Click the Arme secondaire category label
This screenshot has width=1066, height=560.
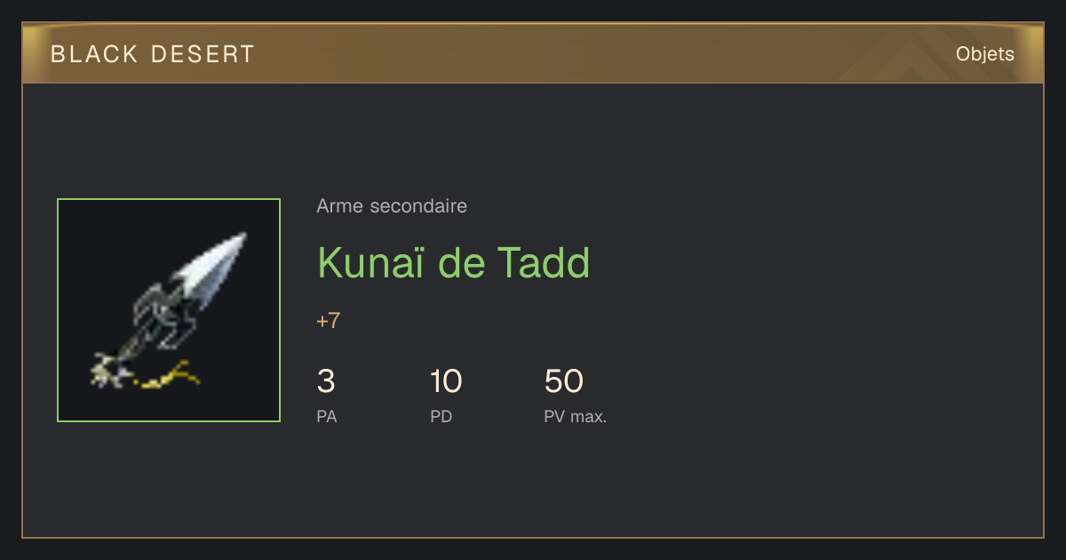[392, 206]
